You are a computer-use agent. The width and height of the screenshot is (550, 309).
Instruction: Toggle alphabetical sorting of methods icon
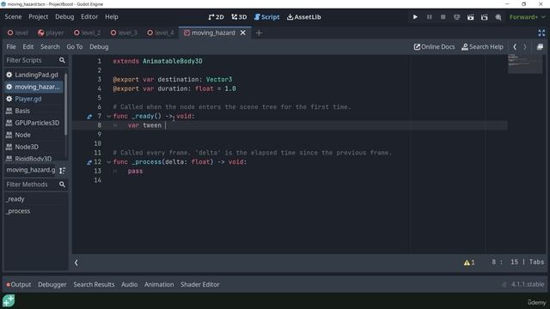[x=62, y=170]
